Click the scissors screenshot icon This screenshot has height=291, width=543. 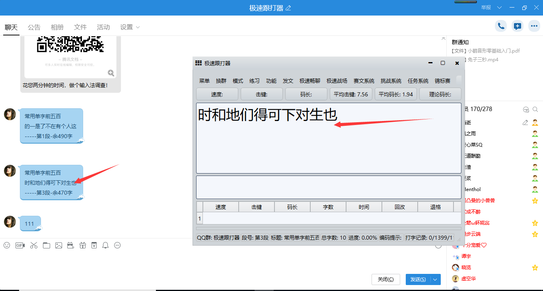[33, 245]
